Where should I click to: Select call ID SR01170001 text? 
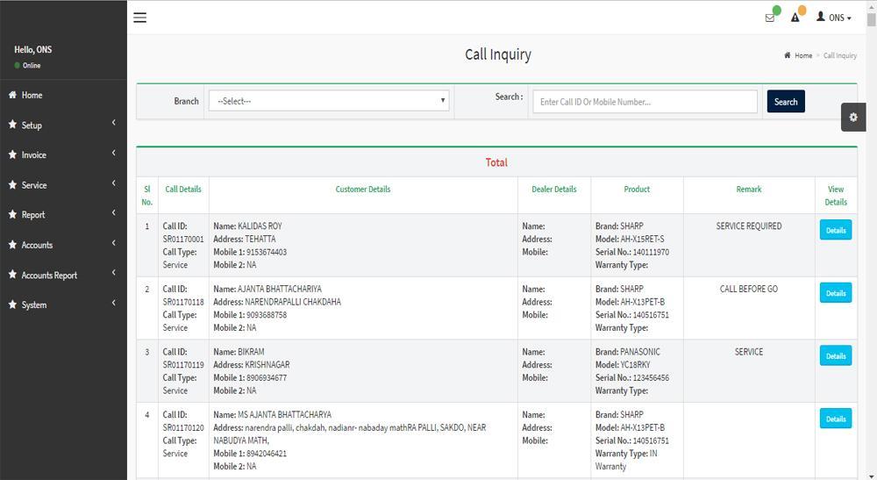pyautogui.click(x=183, y=239)
